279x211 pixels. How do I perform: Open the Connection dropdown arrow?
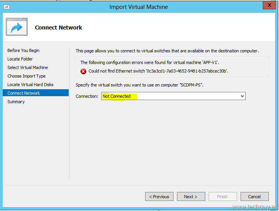point(242,96)
